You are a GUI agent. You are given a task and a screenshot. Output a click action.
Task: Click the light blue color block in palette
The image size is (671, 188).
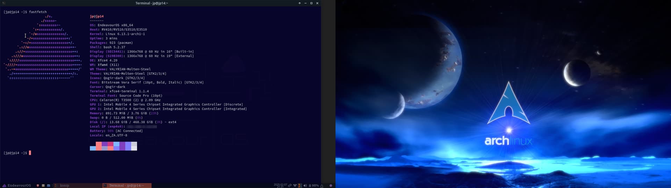tap(93, 148)
